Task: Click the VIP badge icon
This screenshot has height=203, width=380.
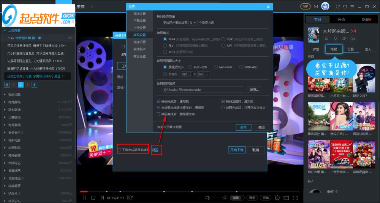Action: pyautogui.click(x=305, y=6)
